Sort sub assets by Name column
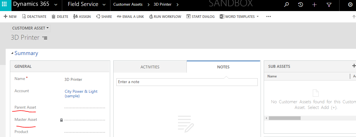This screenshot has height=137, width=356. pyautogui.click(x=272, y=76)
